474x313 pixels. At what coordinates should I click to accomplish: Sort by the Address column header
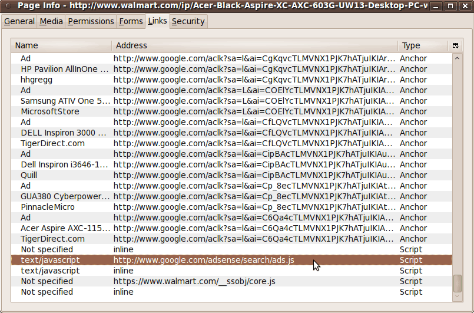pyautogui.click(x=254, y=45)
